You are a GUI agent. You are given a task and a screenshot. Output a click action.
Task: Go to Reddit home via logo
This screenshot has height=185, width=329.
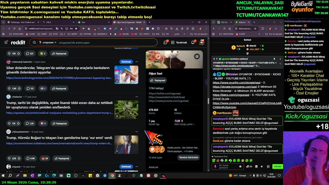coord(18,42)
